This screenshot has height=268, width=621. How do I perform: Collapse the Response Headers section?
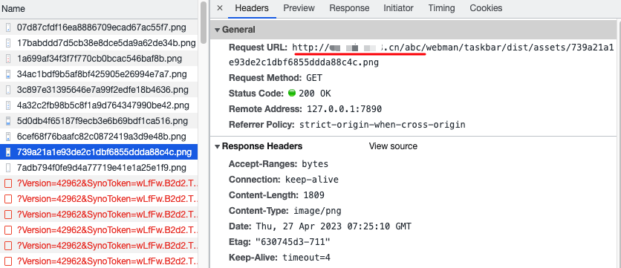[217, 146]
